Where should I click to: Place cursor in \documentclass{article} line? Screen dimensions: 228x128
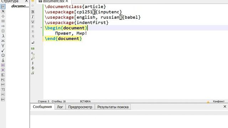(x=75, y=6)
